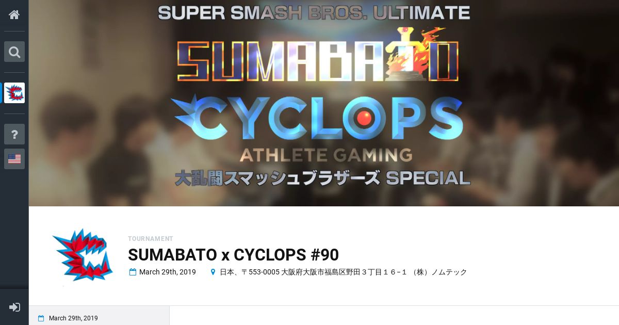Click the blurred banner photo background
Screen dimensions: 619x325
click(x=542, y=103)
